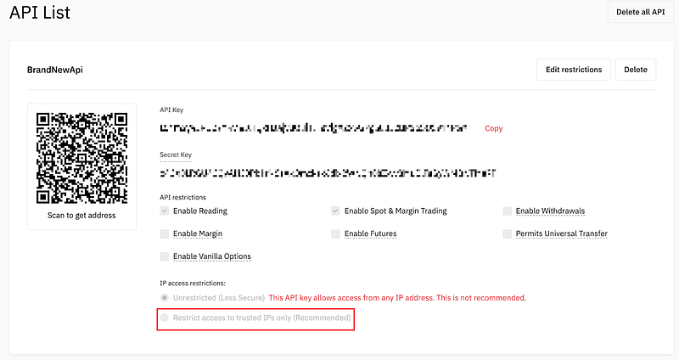Click the Scan to get address caption
This screenshot has width=679, height=360.
(x=81, y=216)
